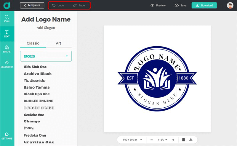Open the SHAPE panel
237x146 pixels.
pos(7,49)
